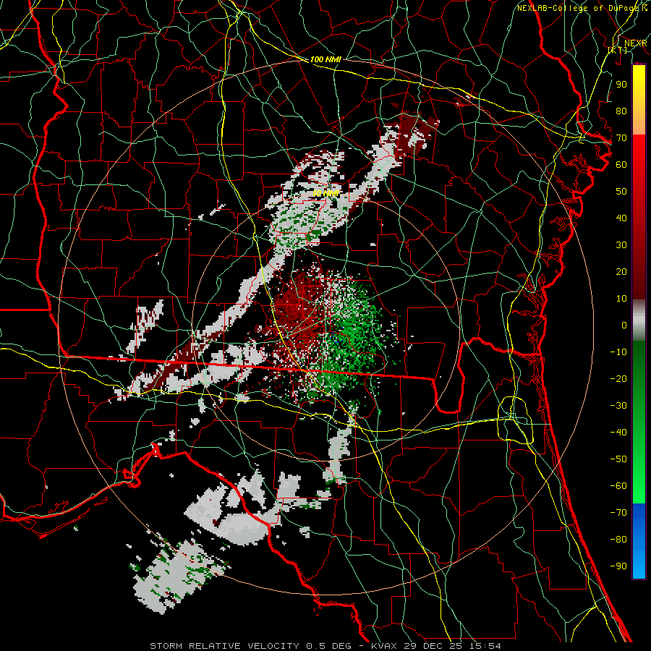
Task: Click the "[KT]" units label
Action: [x=618, y=50]
